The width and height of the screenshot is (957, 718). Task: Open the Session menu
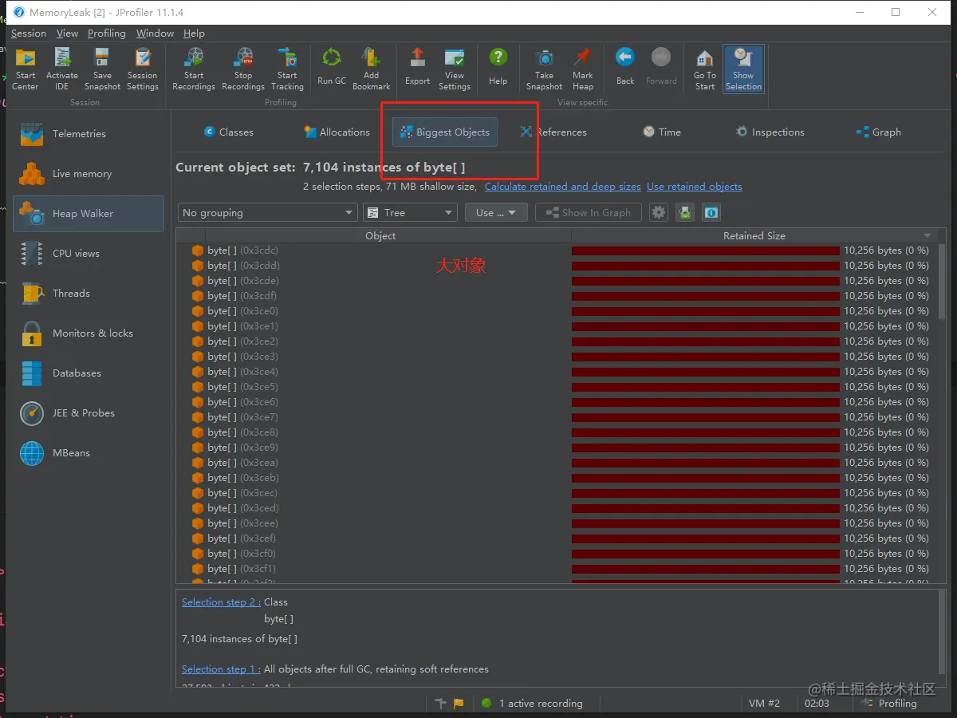tap(29, 34)
